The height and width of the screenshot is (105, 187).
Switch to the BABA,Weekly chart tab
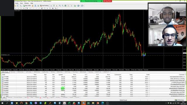[x=5, y=72]
